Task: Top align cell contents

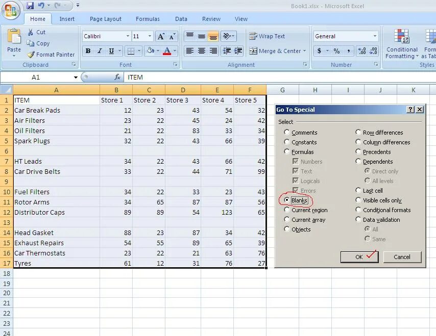Action: tap(190, 36)
